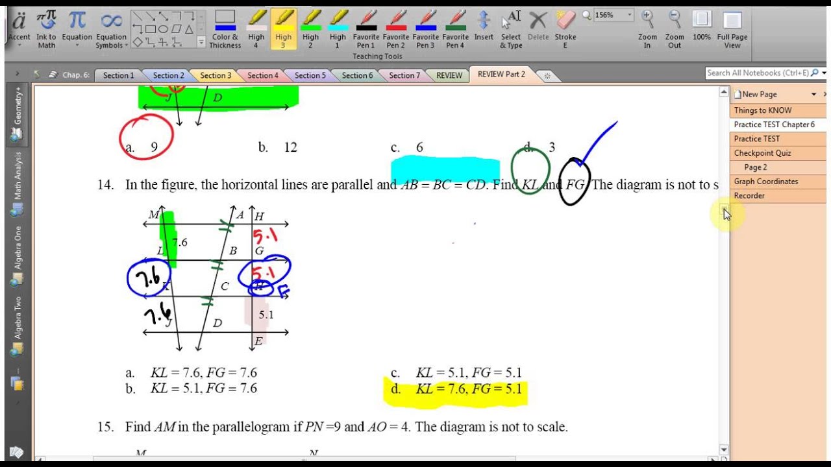Select Favorite Pen 3 blue pen
The width and height of the screenshot is (831, 467).
click(x=425, y=29)
